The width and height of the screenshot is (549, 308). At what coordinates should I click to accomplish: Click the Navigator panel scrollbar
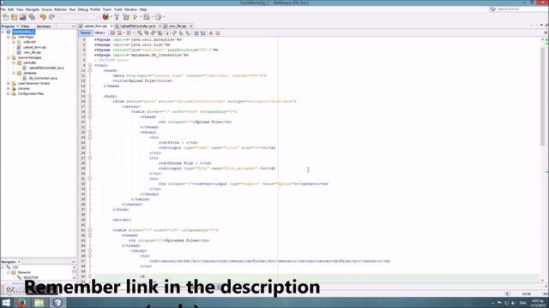[x=74, y=272]
